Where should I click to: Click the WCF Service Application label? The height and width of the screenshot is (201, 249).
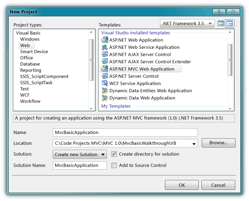[x=135, y=84]
